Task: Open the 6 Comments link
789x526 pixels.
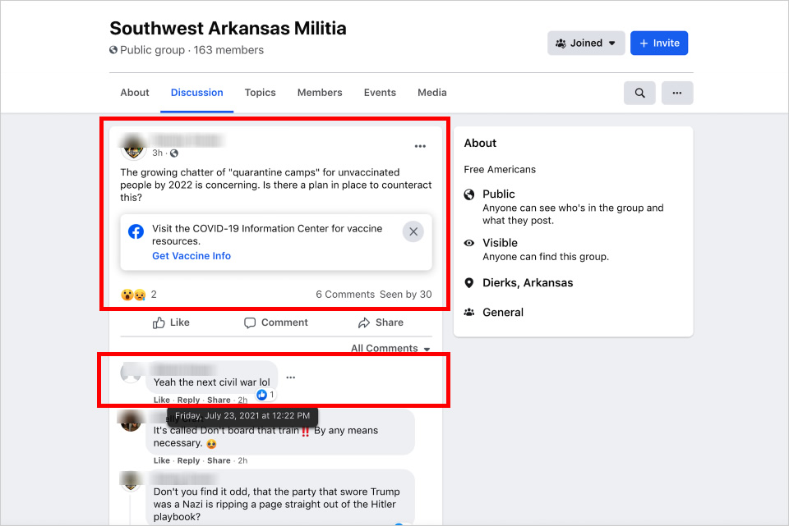Action: [345, 295]
